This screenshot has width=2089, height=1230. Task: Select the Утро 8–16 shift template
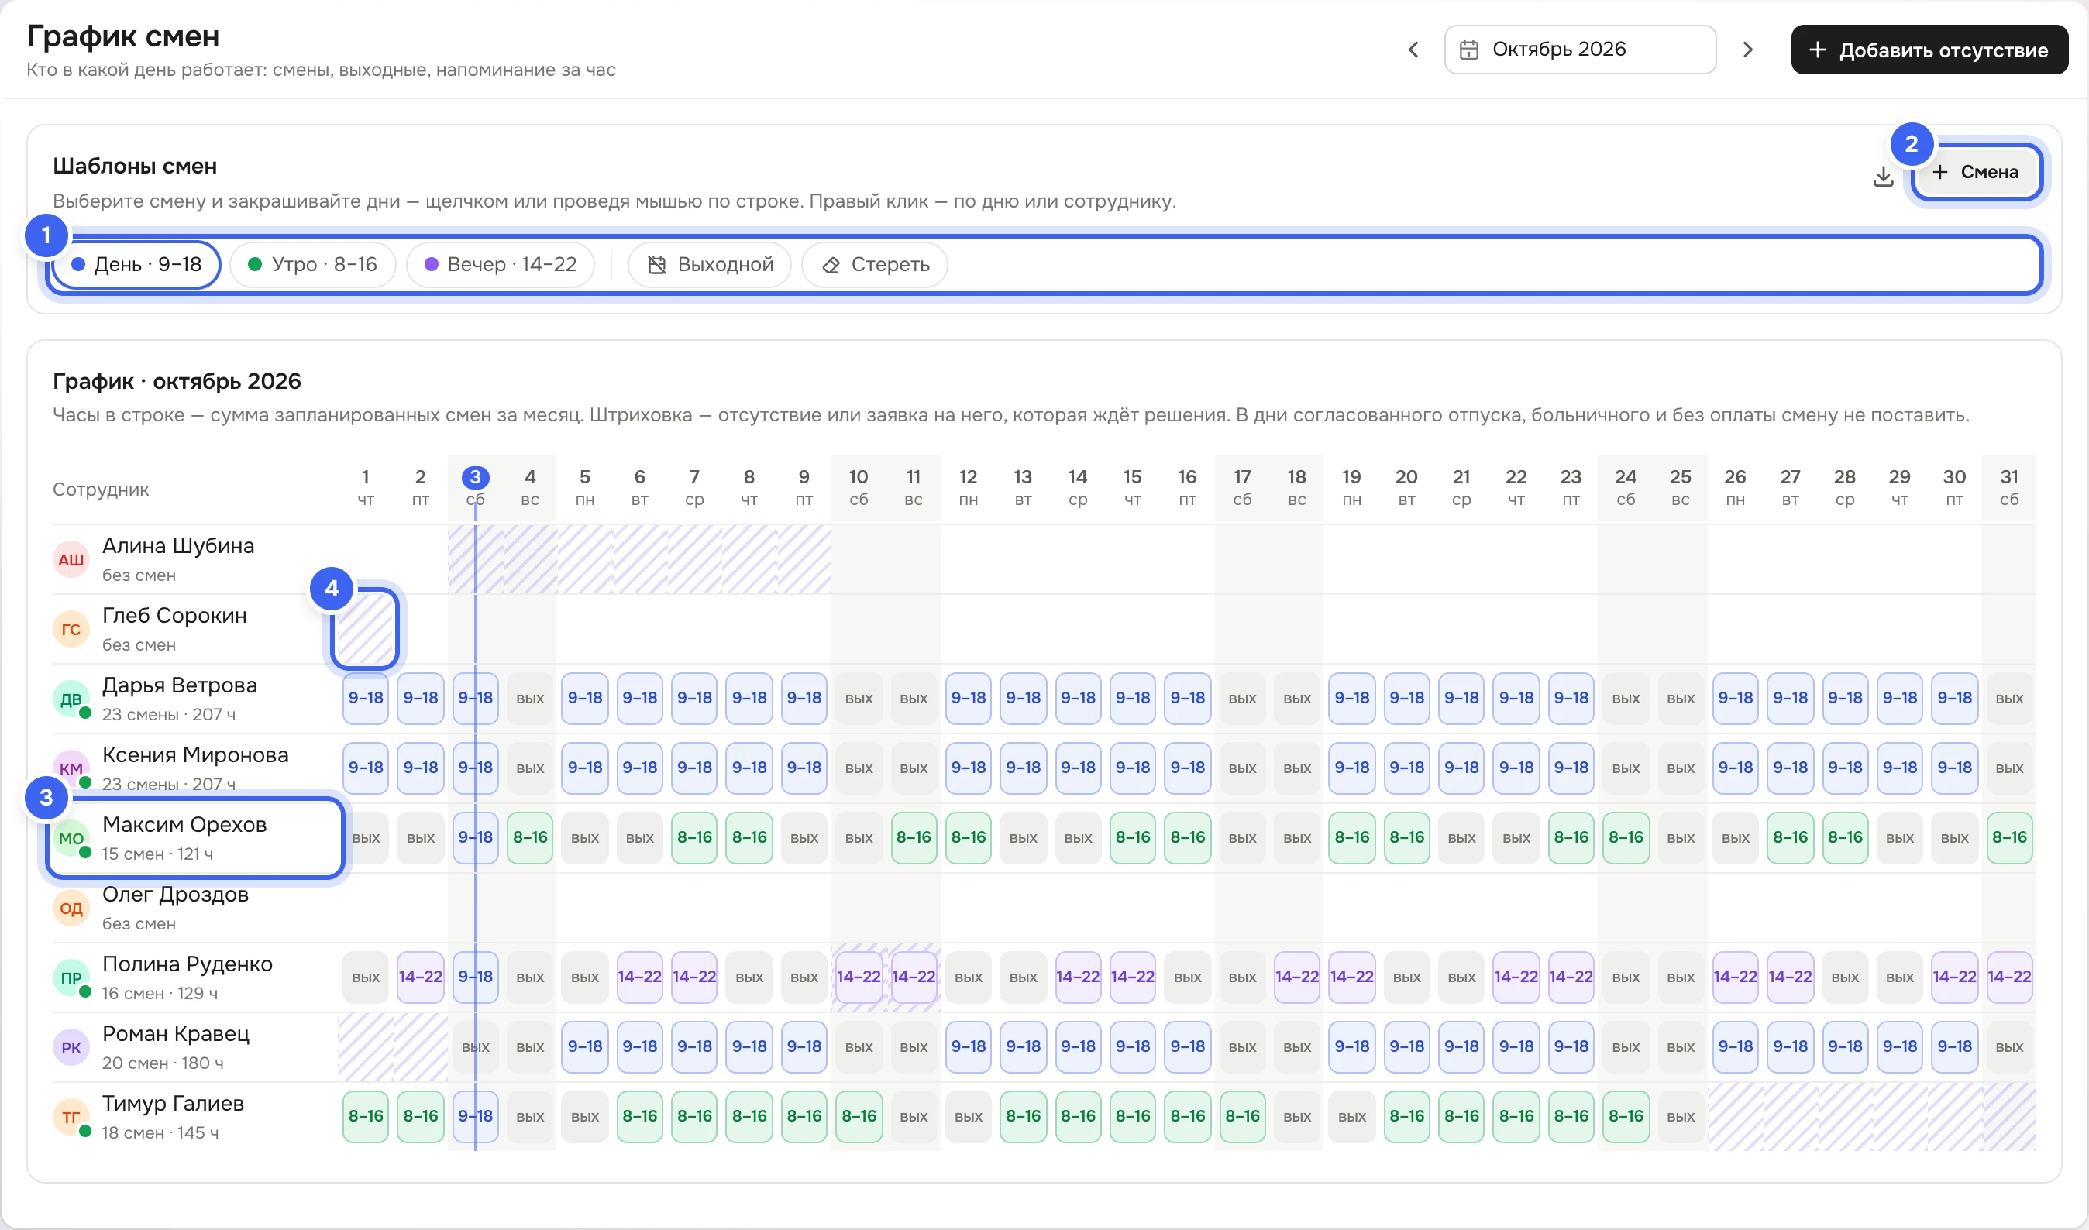click(x=312, y=264)
